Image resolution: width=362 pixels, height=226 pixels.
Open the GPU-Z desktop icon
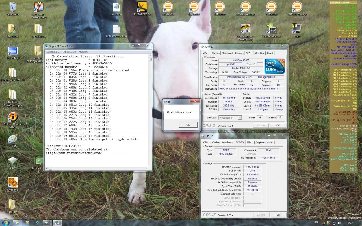38,161
